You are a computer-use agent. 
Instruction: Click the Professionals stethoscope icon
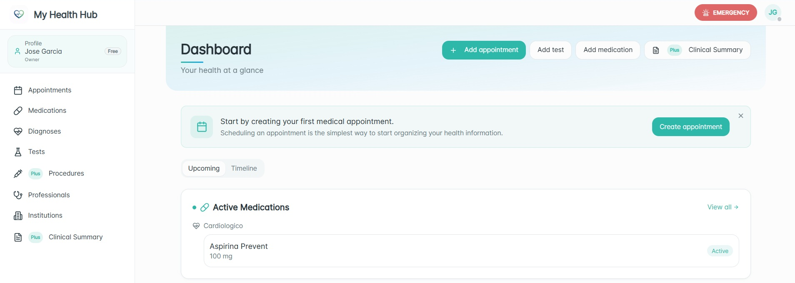coord(18,195)
